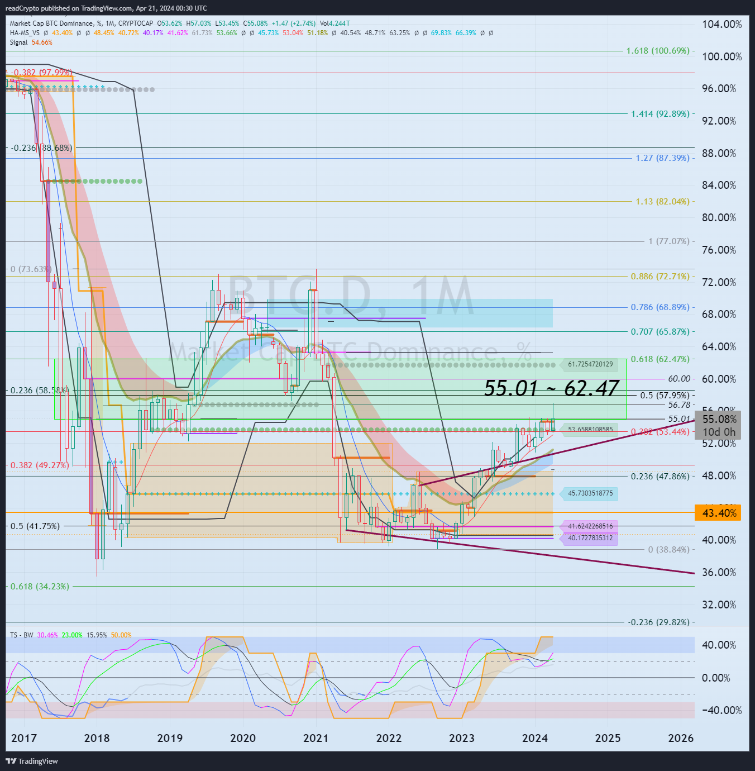Click the 0 (73.63%) level label at left
This screenshot has width=755, height=771.
click(x=31, y=269)
